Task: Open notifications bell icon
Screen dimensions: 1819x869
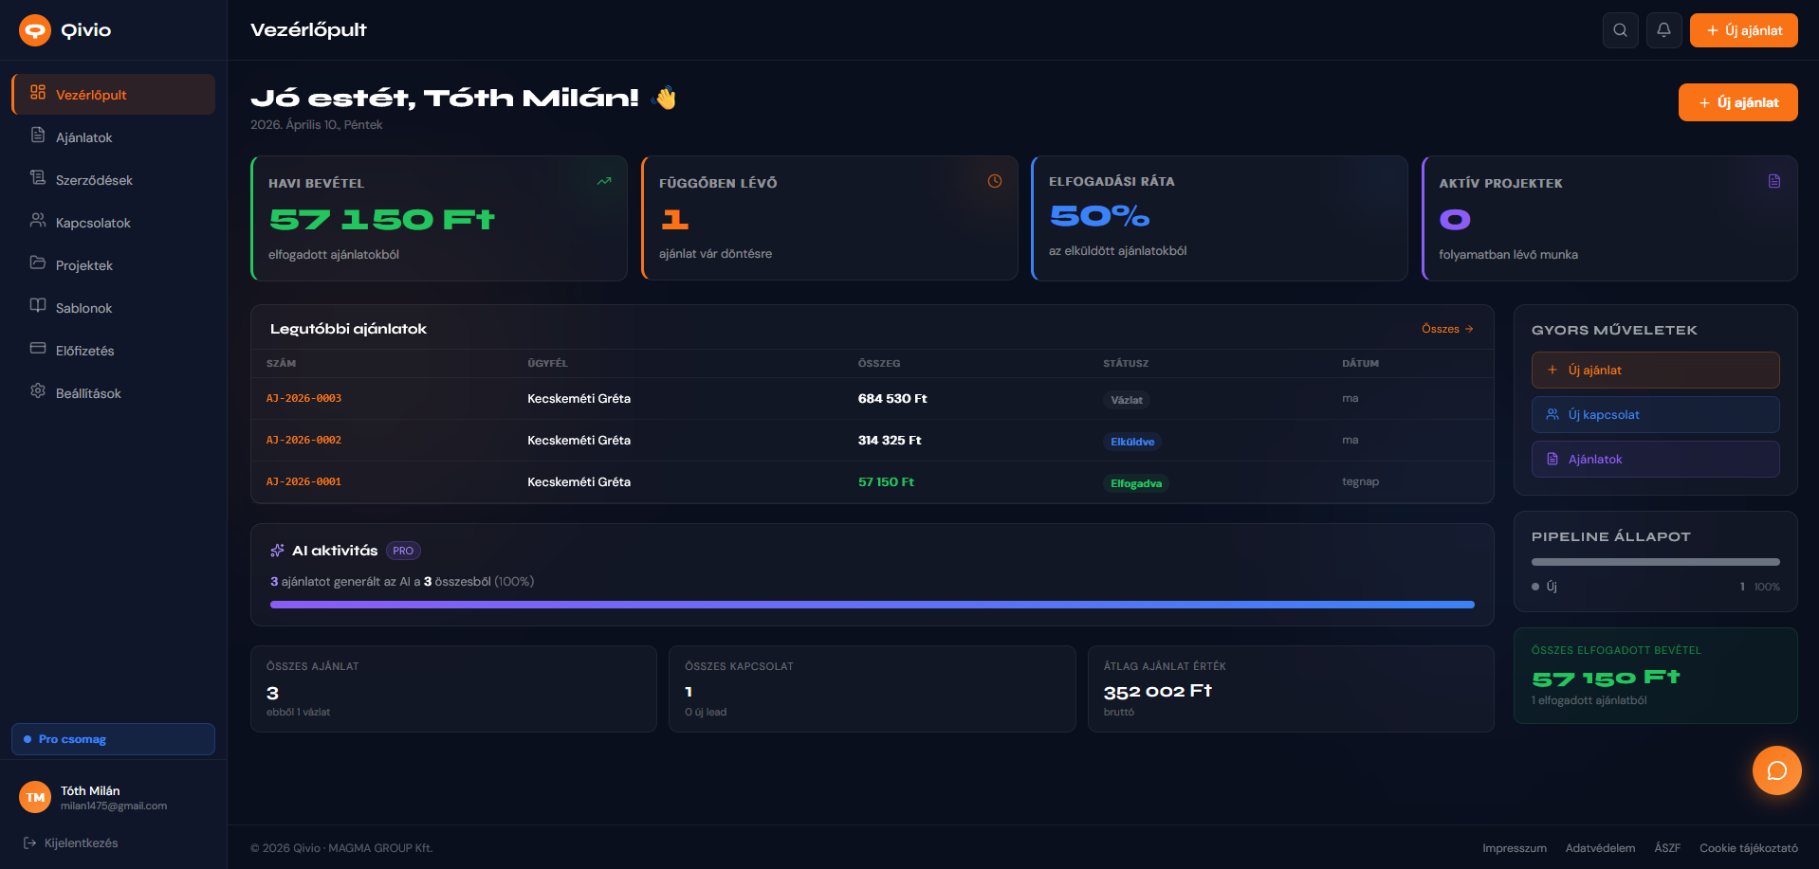Action: pyautogui.click(x=1663, y=30)
